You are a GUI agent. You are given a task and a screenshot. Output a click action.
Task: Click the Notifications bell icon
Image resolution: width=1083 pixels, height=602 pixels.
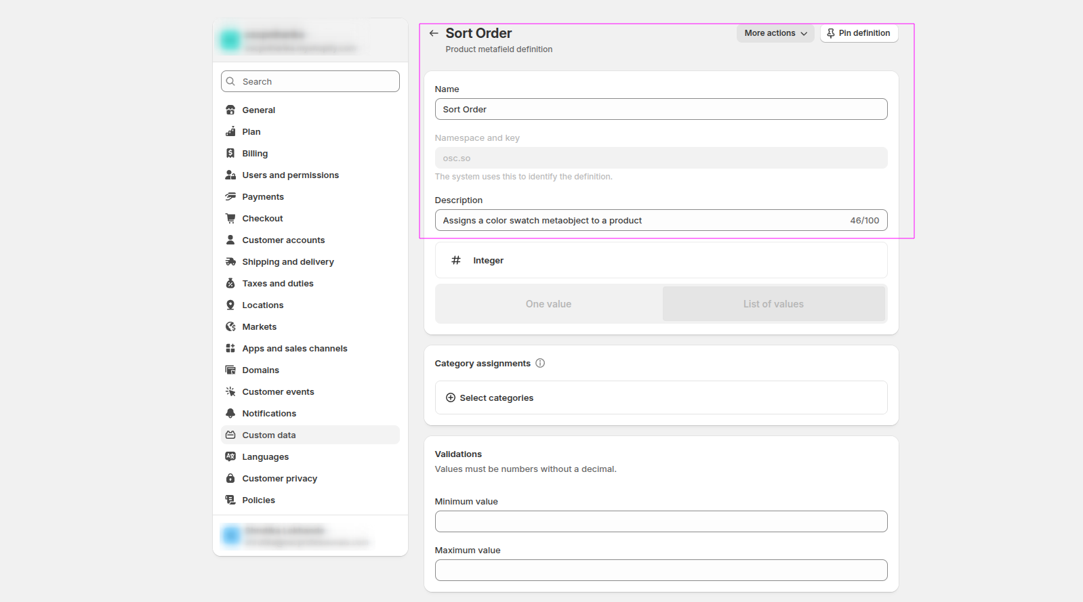coord(230,413)
